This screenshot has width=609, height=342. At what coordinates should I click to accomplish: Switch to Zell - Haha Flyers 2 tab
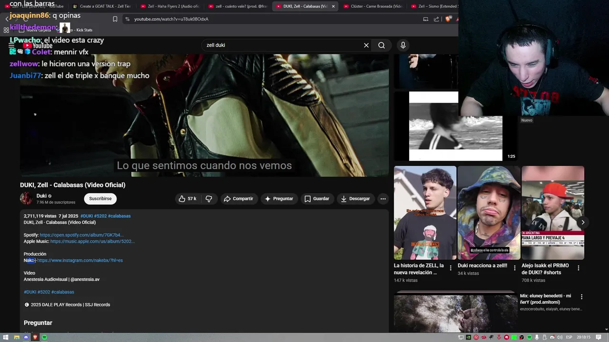tap(169, 6)
